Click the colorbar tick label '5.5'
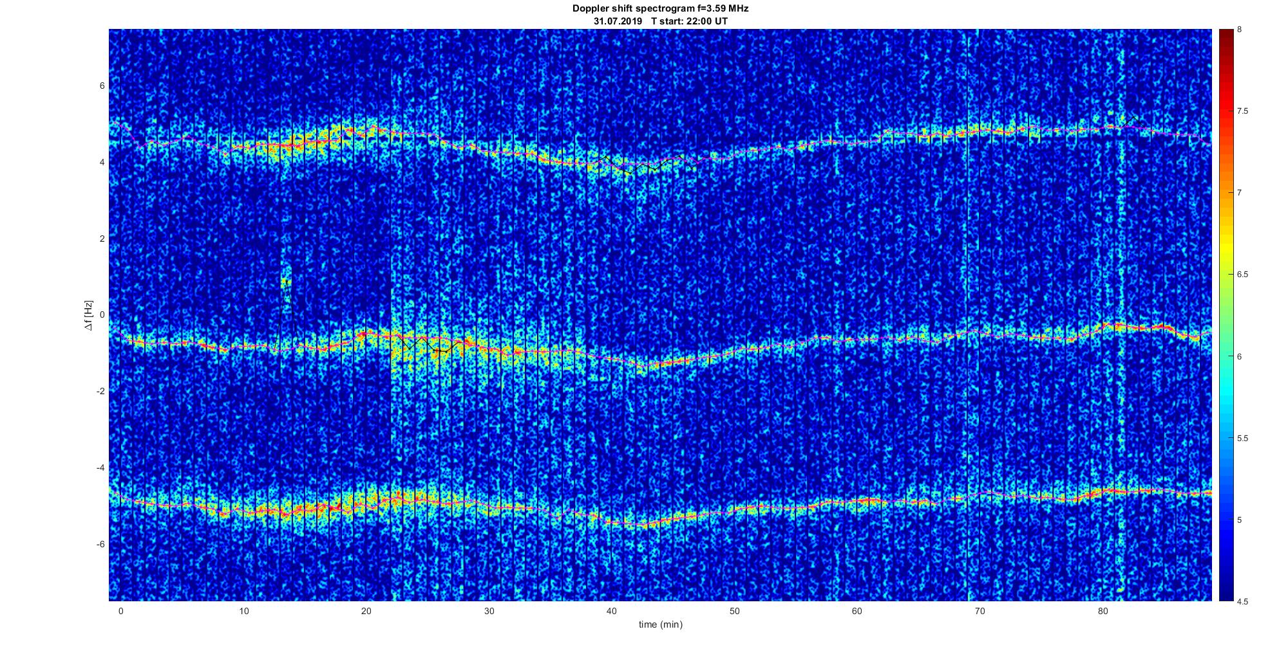The image size is (1288, 645). point(1242,439)
